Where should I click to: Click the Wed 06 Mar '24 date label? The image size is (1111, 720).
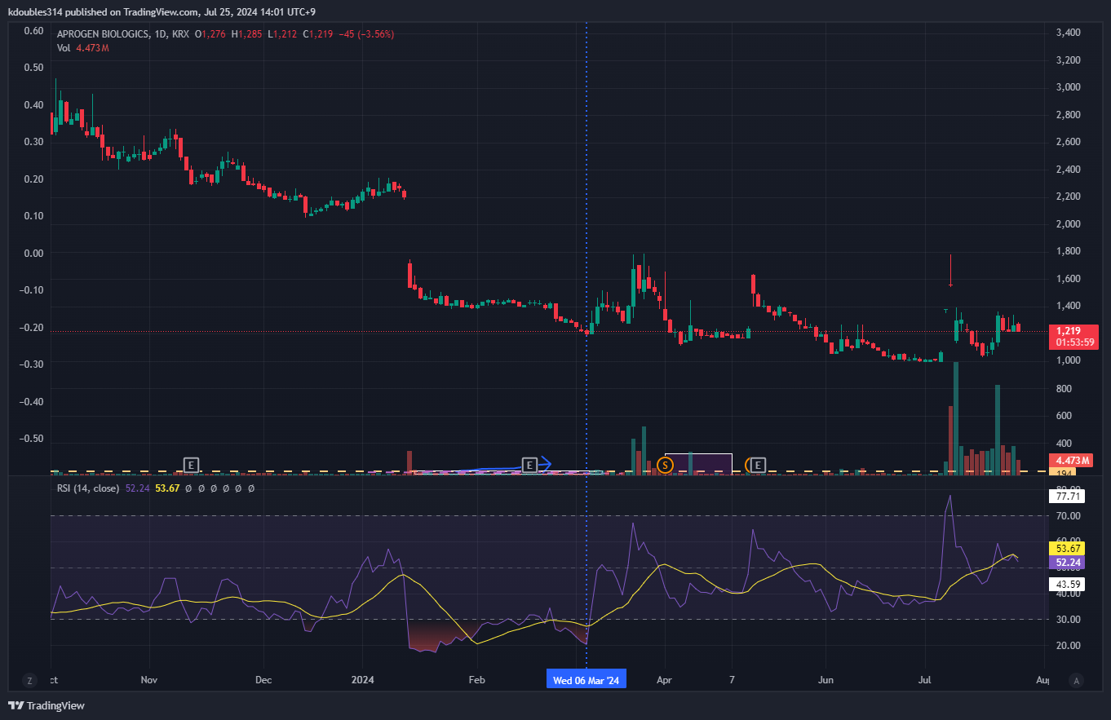(x=586, y=680)
